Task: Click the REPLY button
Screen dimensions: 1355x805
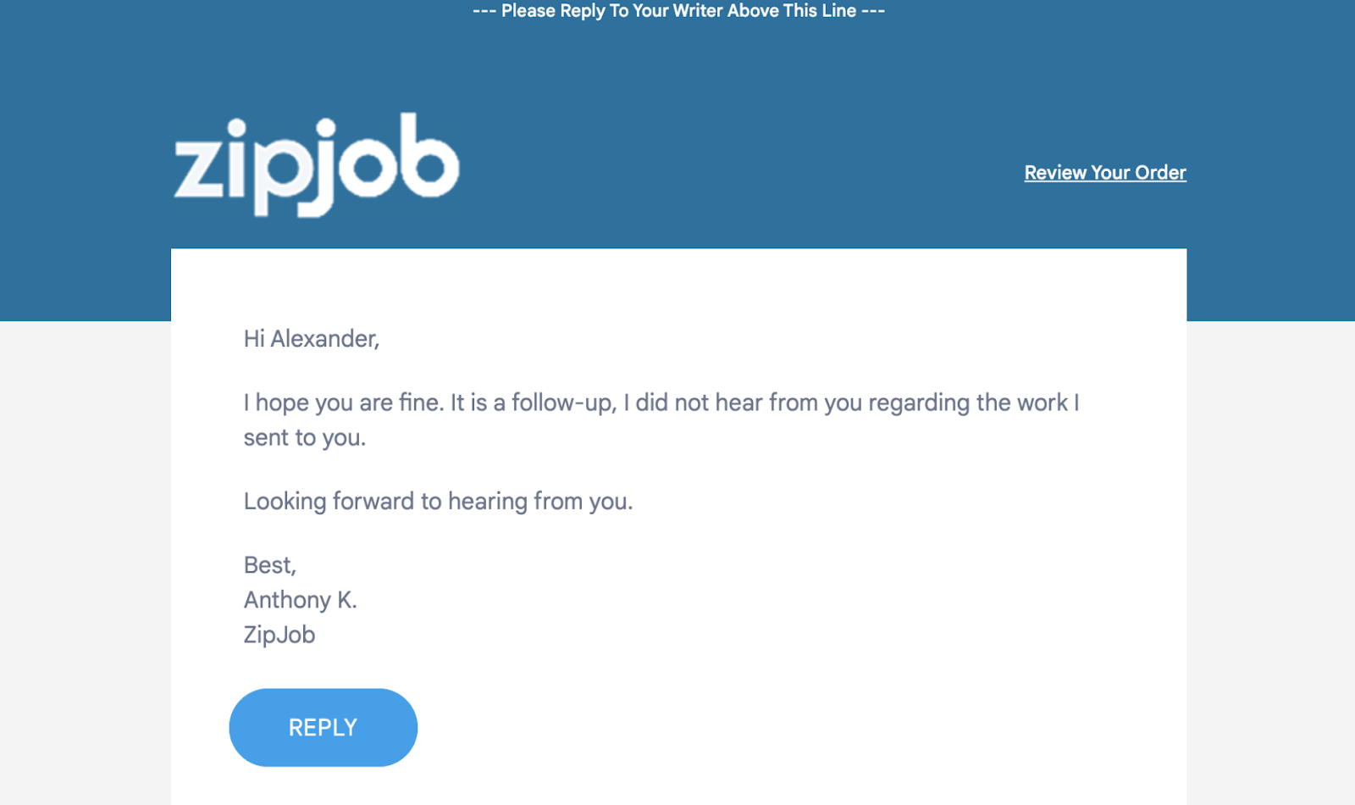Action: tap(323, 727)
